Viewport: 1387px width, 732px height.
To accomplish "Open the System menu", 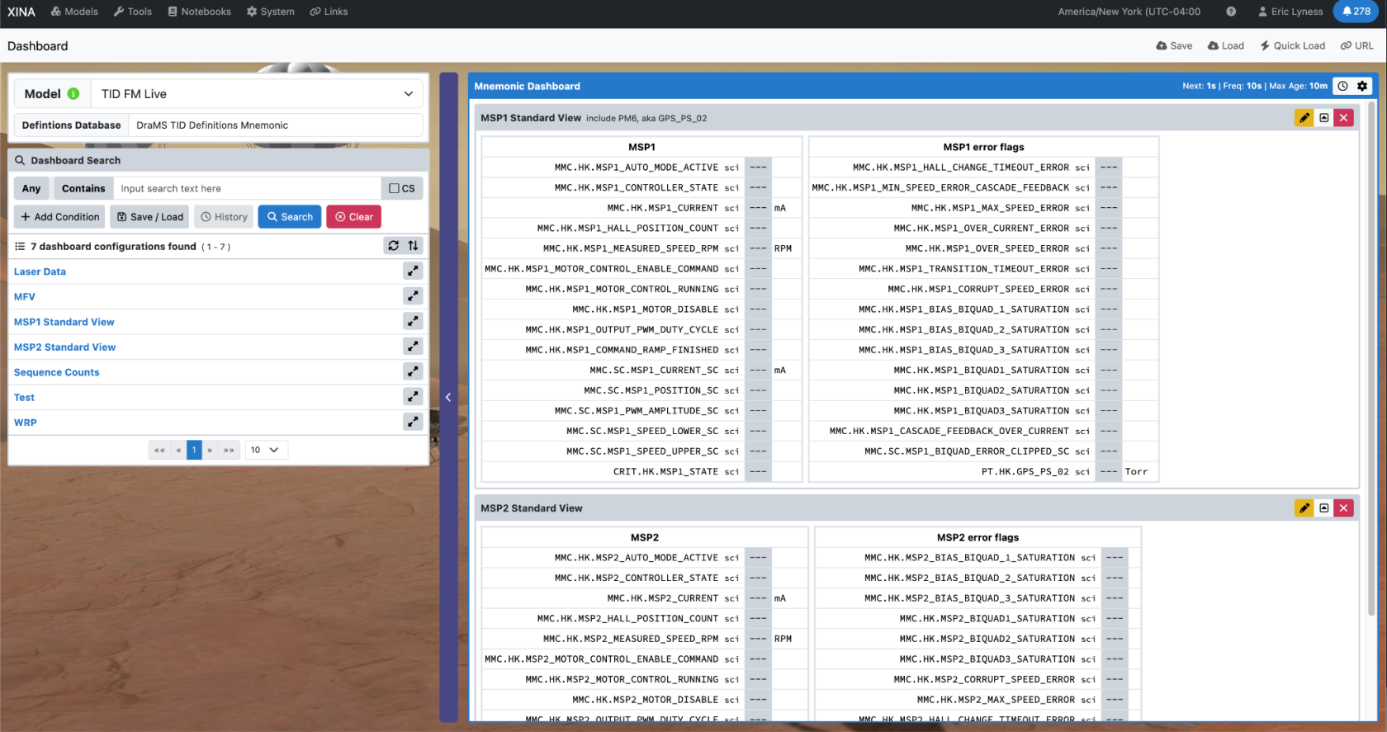I will (x=270, y=12).
